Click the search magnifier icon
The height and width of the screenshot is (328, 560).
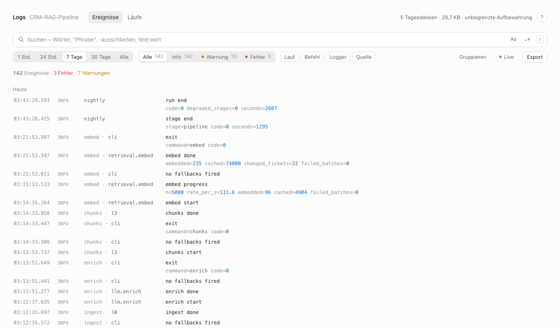pyautogui.click(x=21, y=40)
